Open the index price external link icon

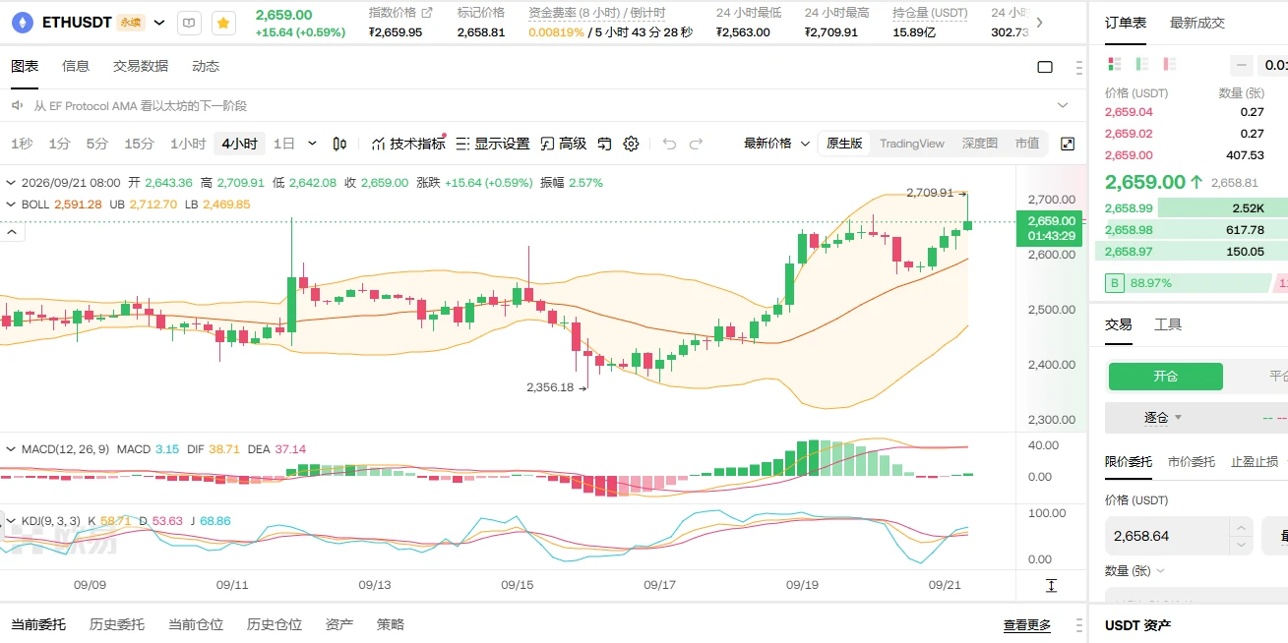pos(426,13)
